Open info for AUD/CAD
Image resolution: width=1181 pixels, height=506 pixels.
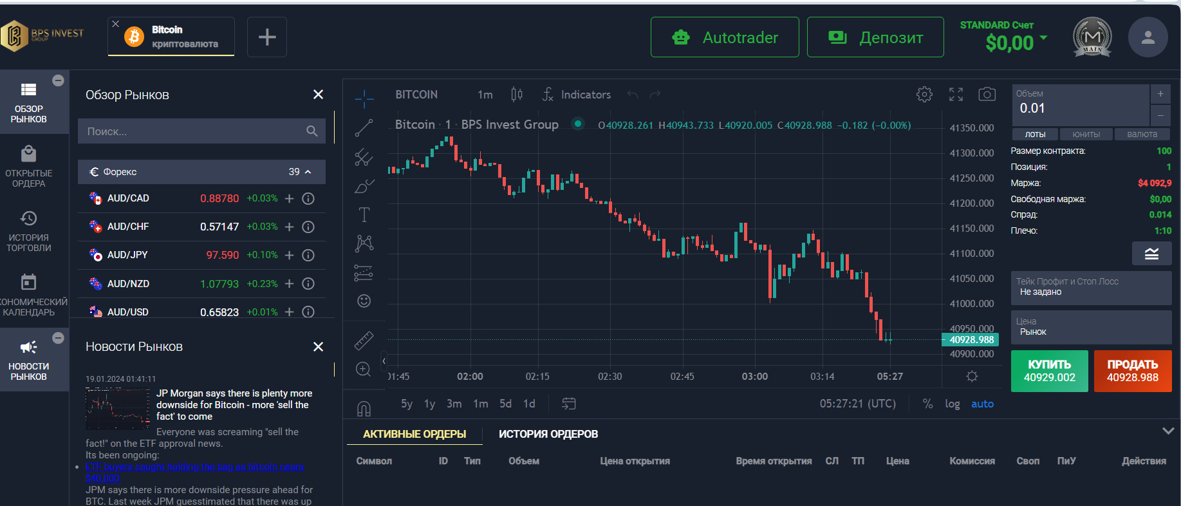(x=308, y=198)
